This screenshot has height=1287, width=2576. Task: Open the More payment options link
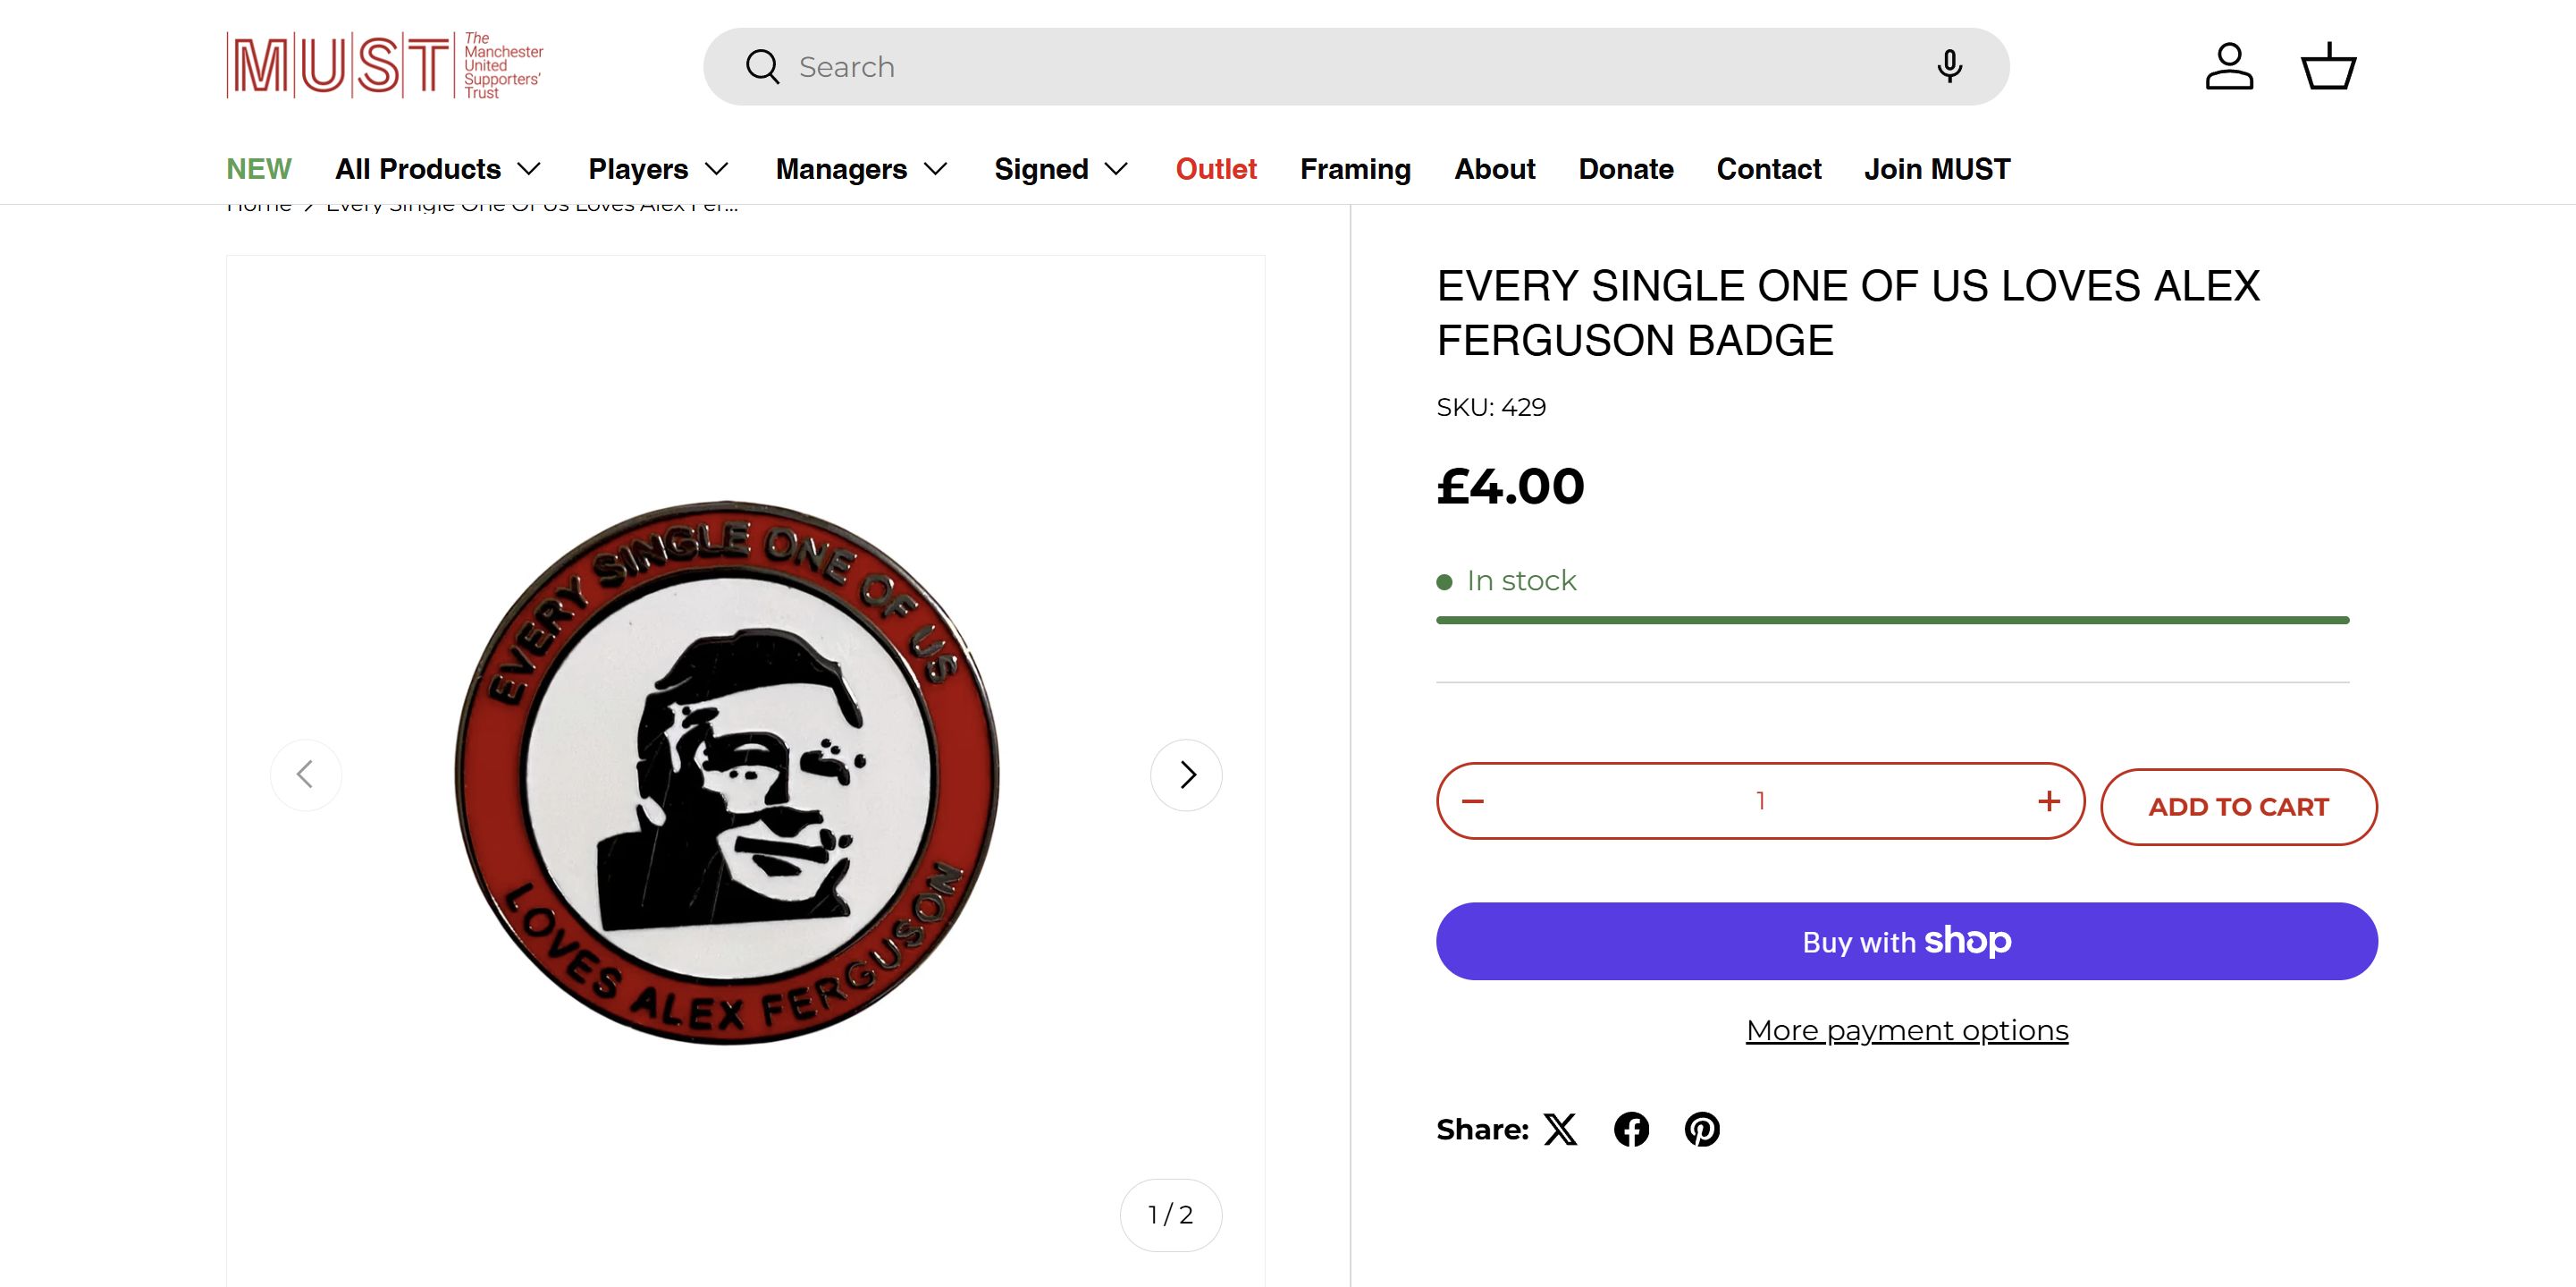[1907, 1031]
